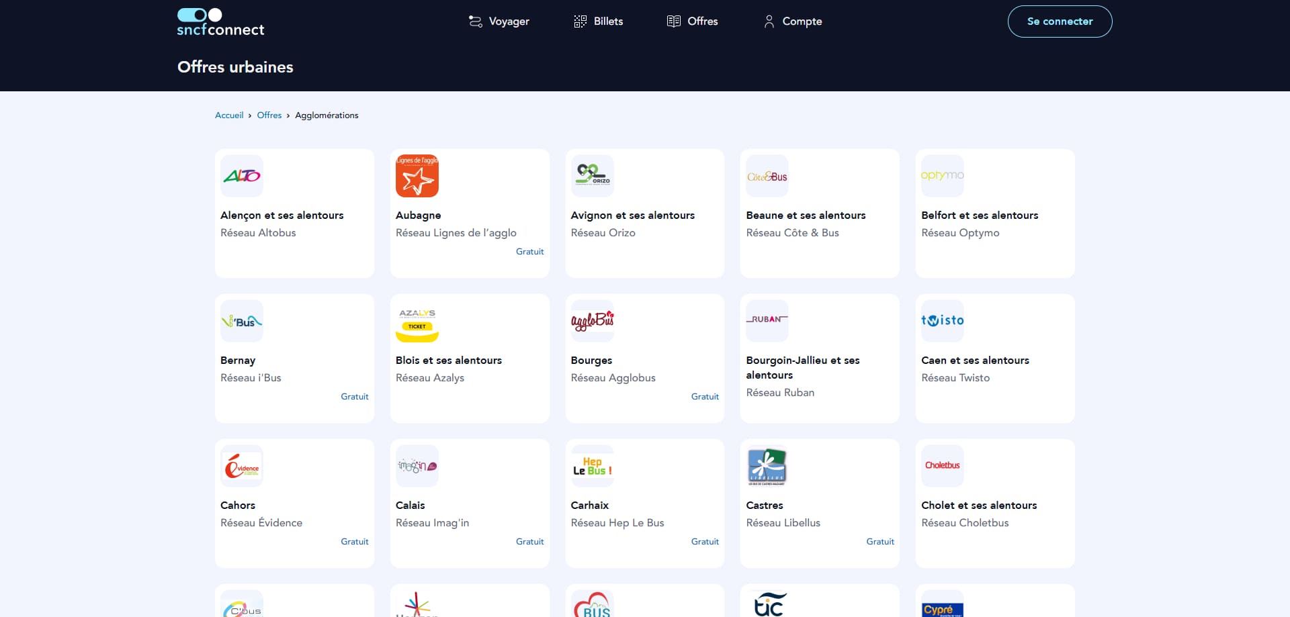The width and height of the screenshot is (1290, 617).
Task: Click Réseau Altobus text
Action: (258, 233)
